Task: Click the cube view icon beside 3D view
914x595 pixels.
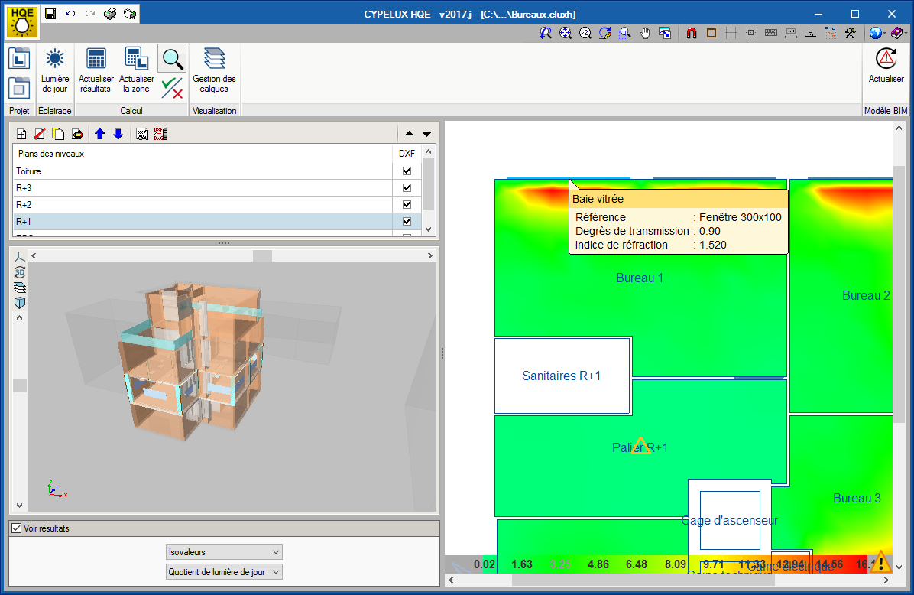Action: [20, 303]
